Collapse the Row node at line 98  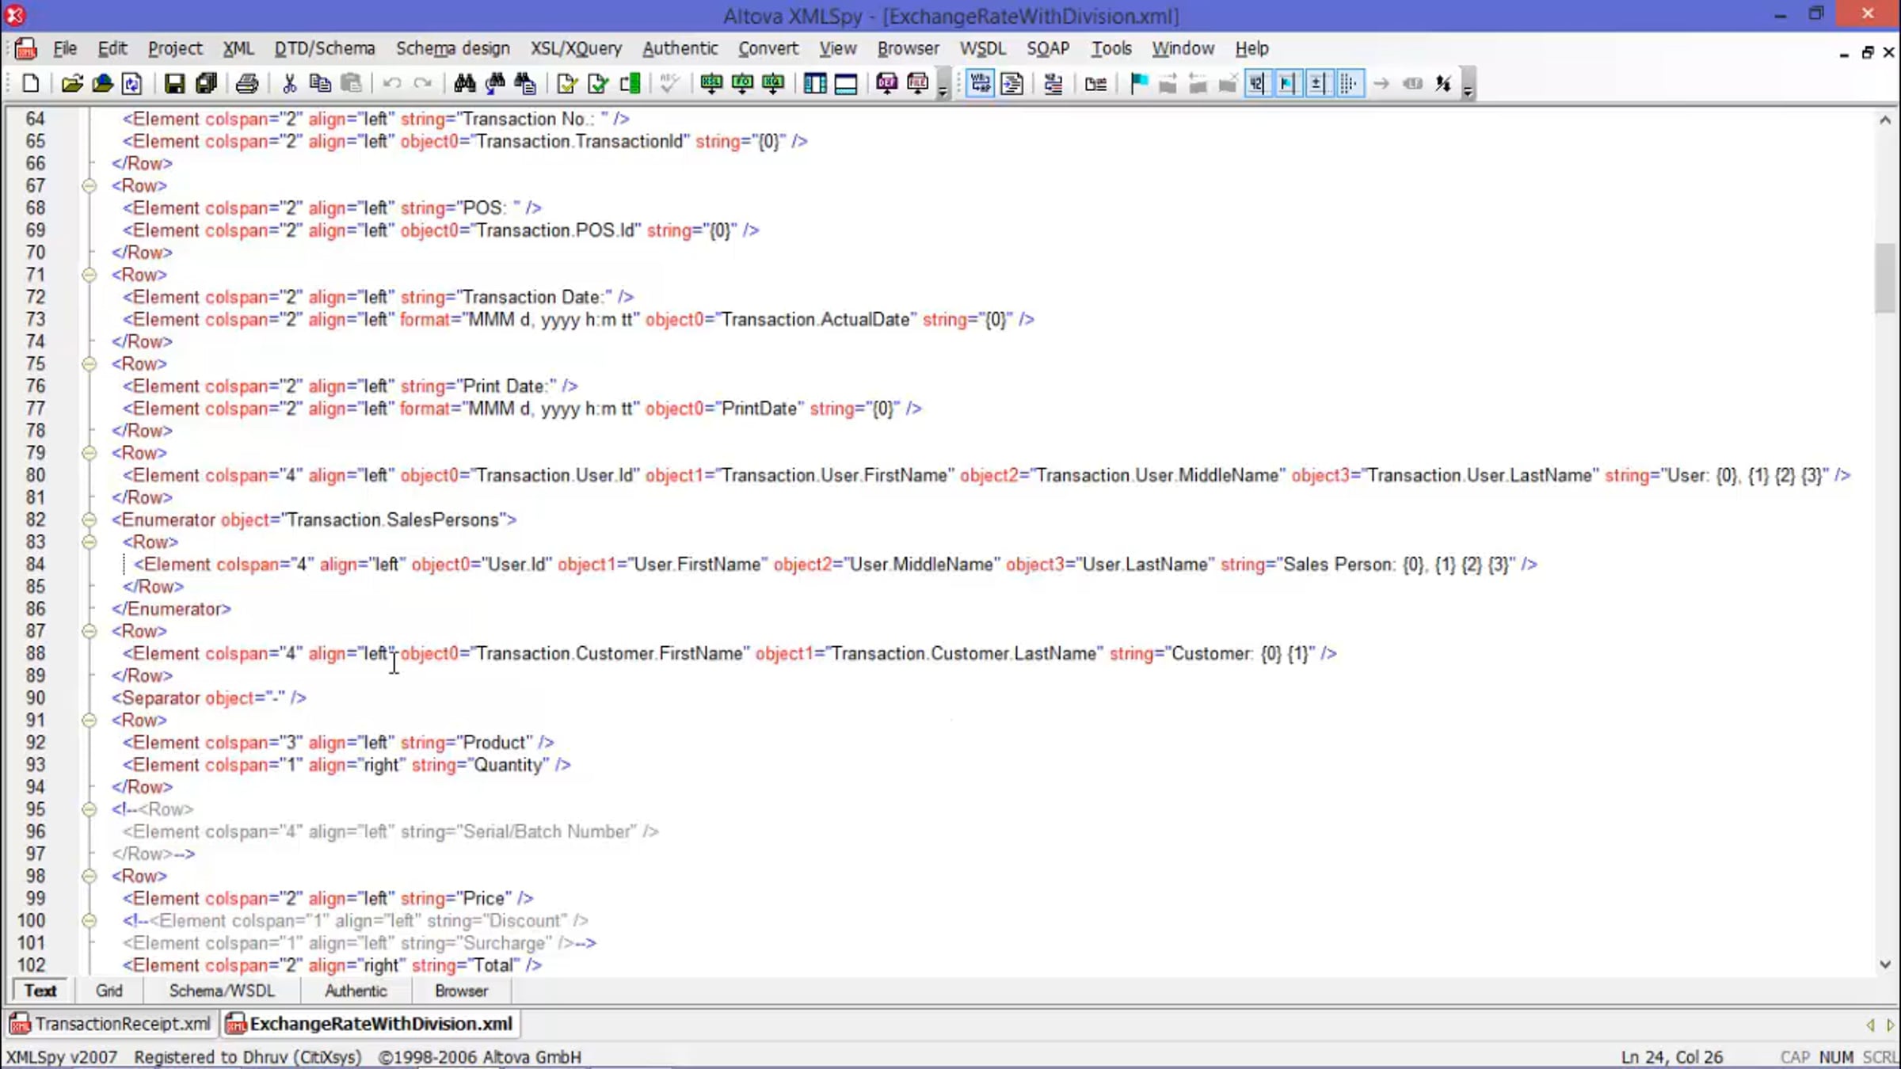89,877
